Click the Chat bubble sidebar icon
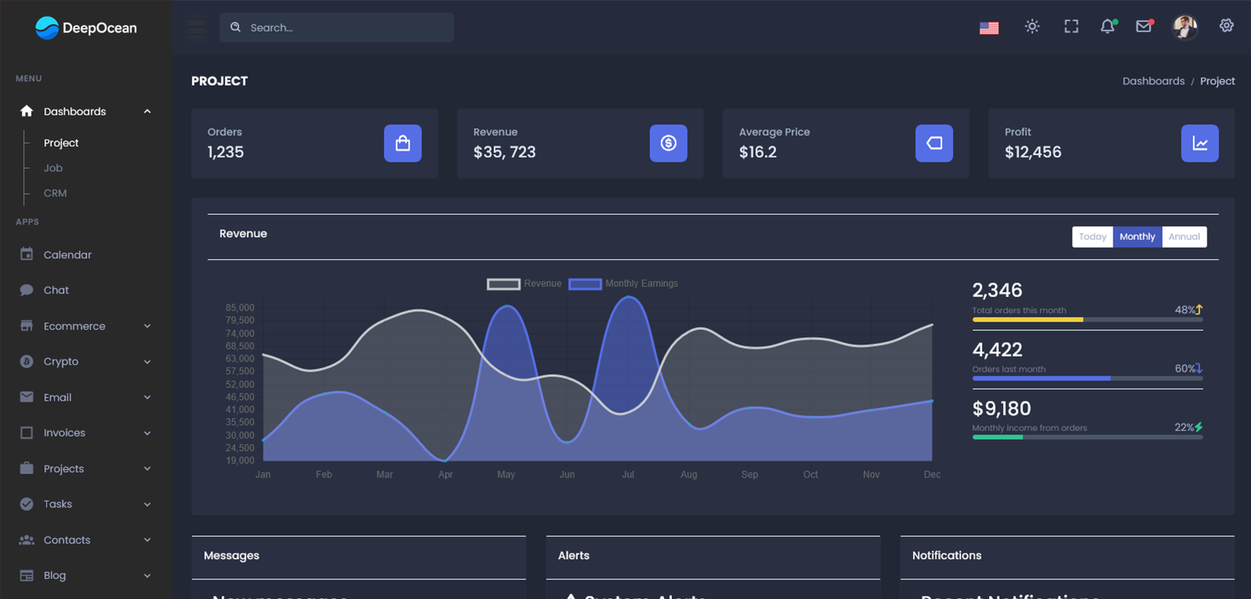The height and width of the screenshot is (599, 1251). pos(27,290)
